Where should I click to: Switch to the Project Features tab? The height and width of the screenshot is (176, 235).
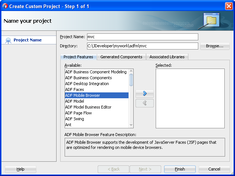tap(78, 57)
